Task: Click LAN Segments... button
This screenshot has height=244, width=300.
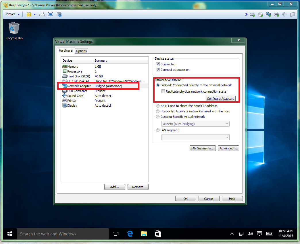Action: [x=202, y=148]
